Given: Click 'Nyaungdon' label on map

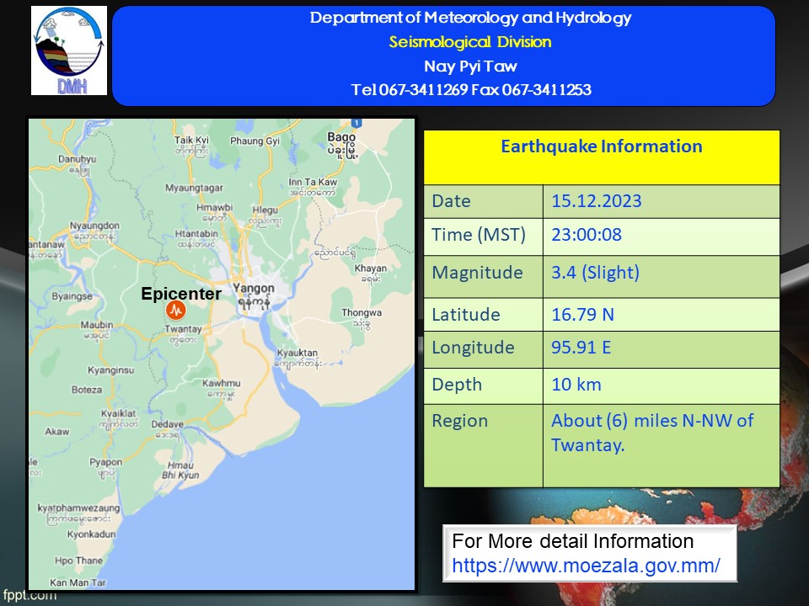Looking at the screenshot, I should pyautogui.click(x=94, y=226).
